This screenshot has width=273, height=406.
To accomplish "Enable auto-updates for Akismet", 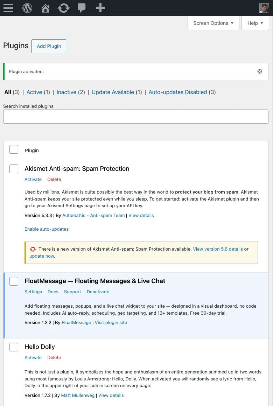I will [x=47, y=229].
